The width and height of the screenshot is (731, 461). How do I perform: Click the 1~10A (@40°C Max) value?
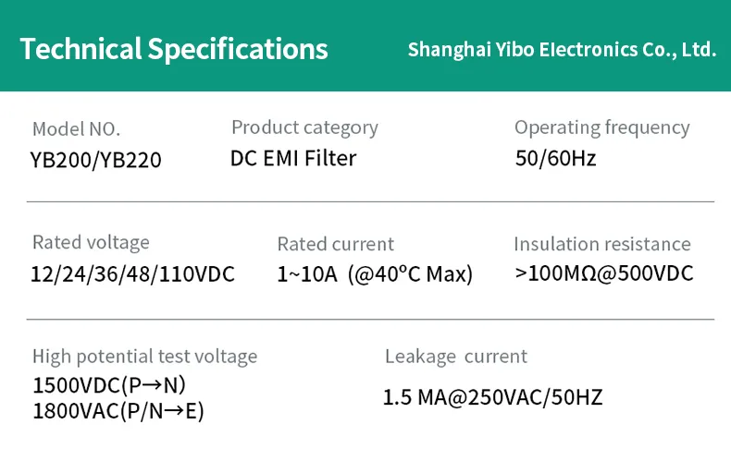coord(375,274)
